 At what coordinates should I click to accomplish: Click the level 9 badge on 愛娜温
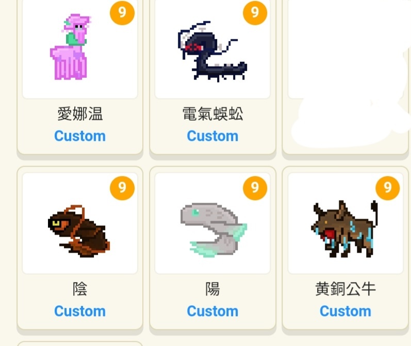pos(122,12)
